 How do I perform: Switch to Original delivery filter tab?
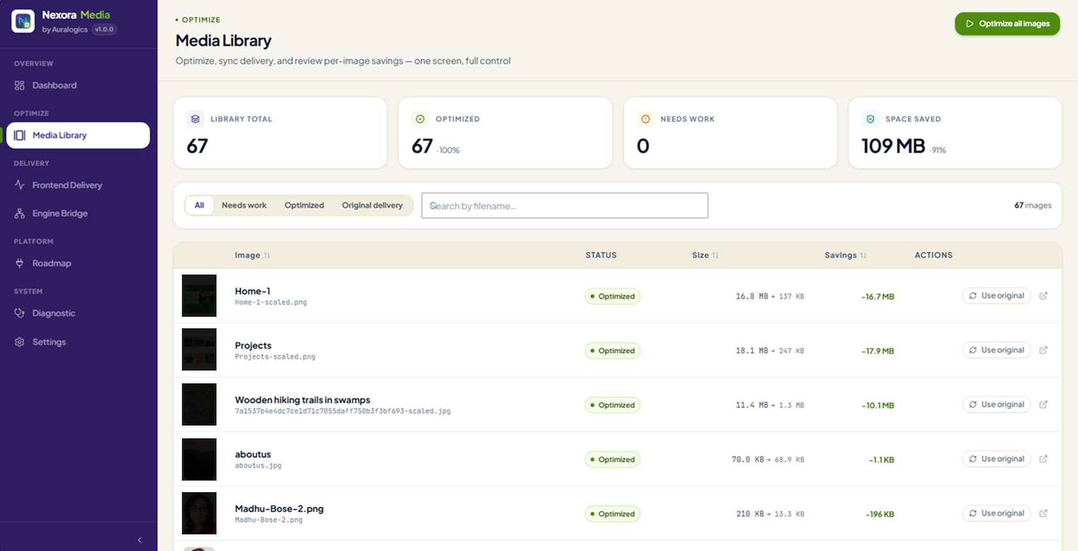(372, 205)
